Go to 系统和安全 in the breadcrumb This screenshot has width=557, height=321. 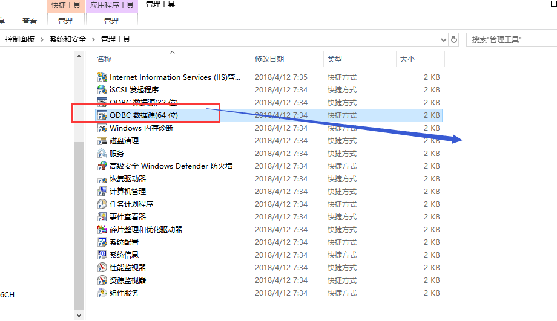coord(68,39)
